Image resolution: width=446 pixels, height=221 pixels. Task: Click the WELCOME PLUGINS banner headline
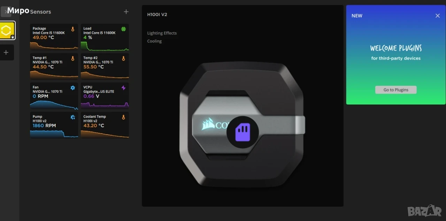(396, 48)
